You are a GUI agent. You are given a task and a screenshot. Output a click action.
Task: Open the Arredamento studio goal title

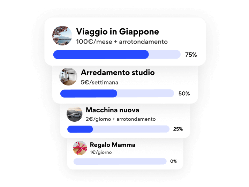point(118,73)
